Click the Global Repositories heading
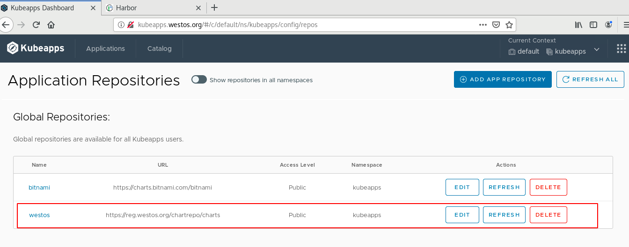 [61, 117]
